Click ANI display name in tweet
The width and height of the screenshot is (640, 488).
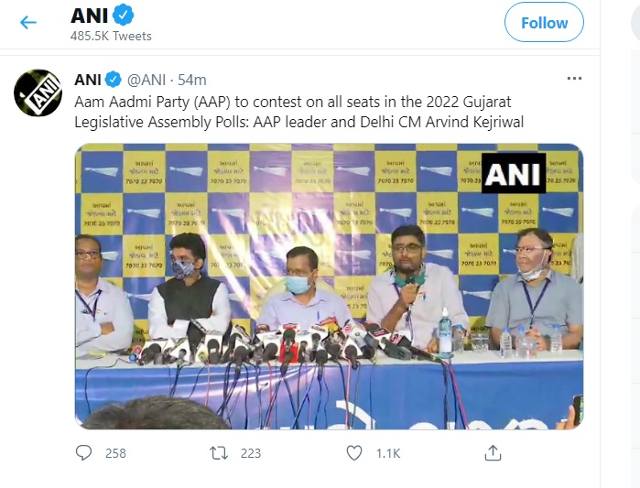[x=88, y=80]
